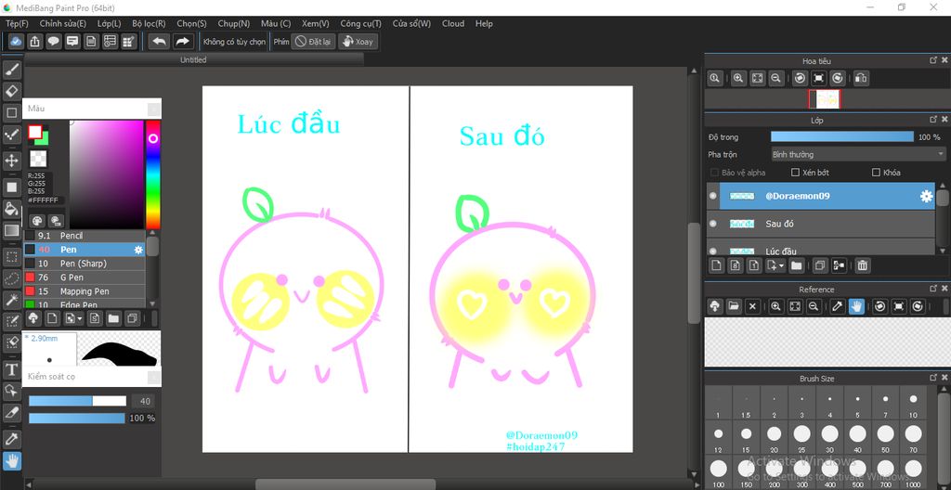Delete layer using trash icon

tap(863, 265)
